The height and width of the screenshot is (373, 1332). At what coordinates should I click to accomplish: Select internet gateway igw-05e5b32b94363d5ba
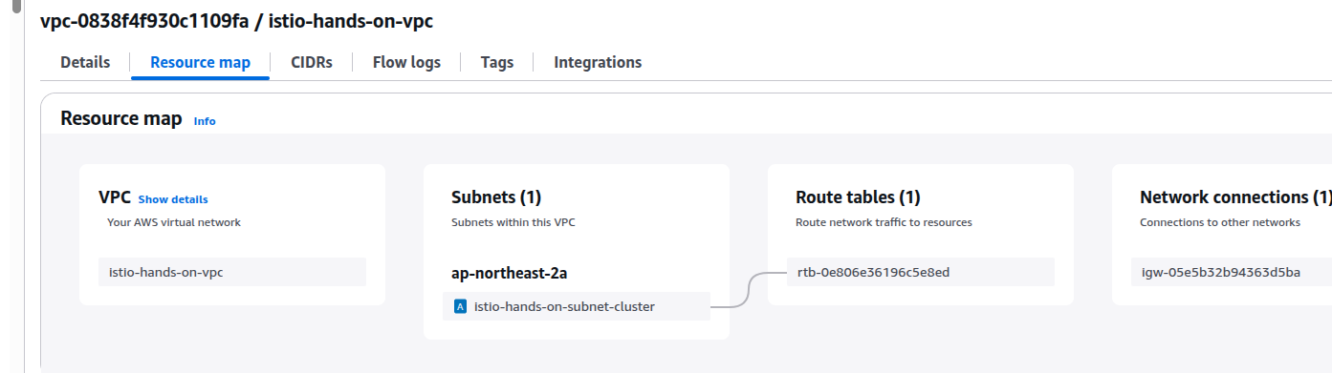tap(1232, 272)
